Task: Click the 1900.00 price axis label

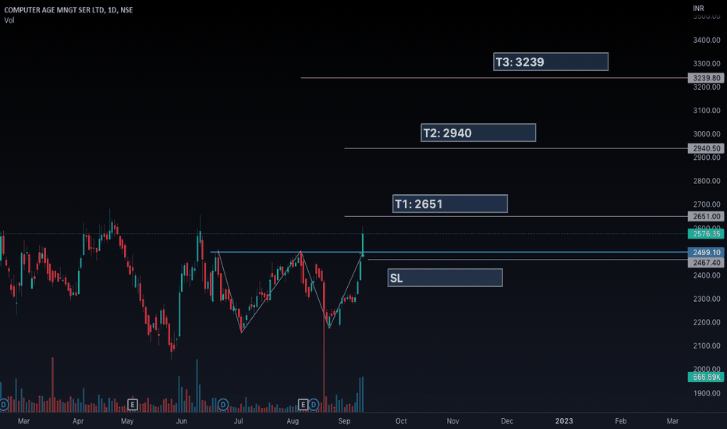Action: 707,393
